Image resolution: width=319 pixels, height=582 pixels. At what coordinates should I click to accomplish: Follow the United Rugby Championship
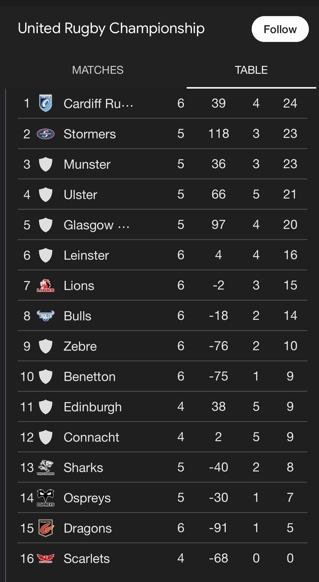coord(280,29)
